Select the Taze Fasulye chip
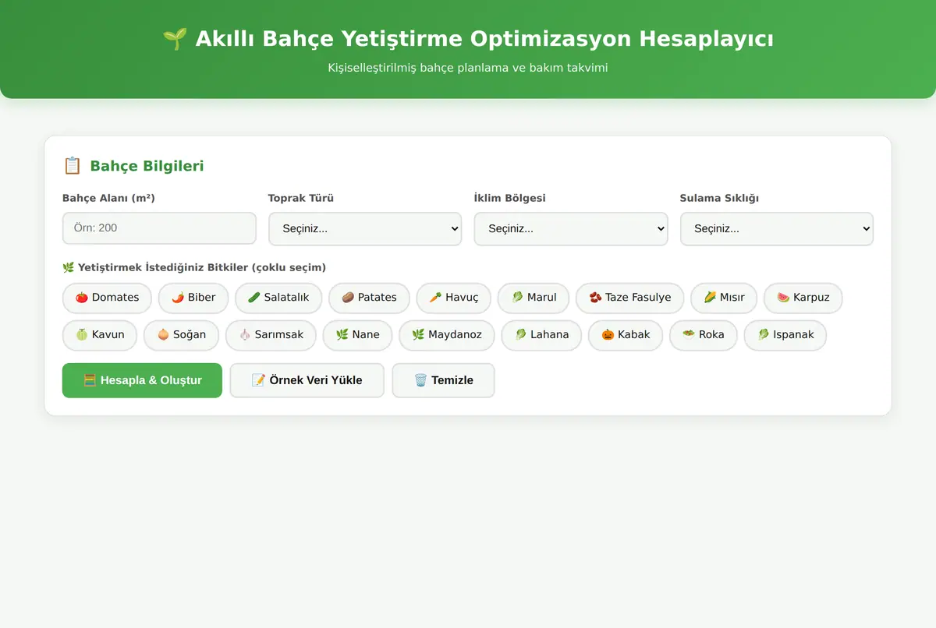 click(629, 298)
